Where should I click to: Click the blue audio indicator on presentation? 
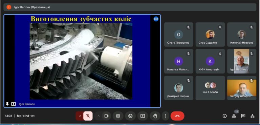pyautogui.click(x=156, y=19)
